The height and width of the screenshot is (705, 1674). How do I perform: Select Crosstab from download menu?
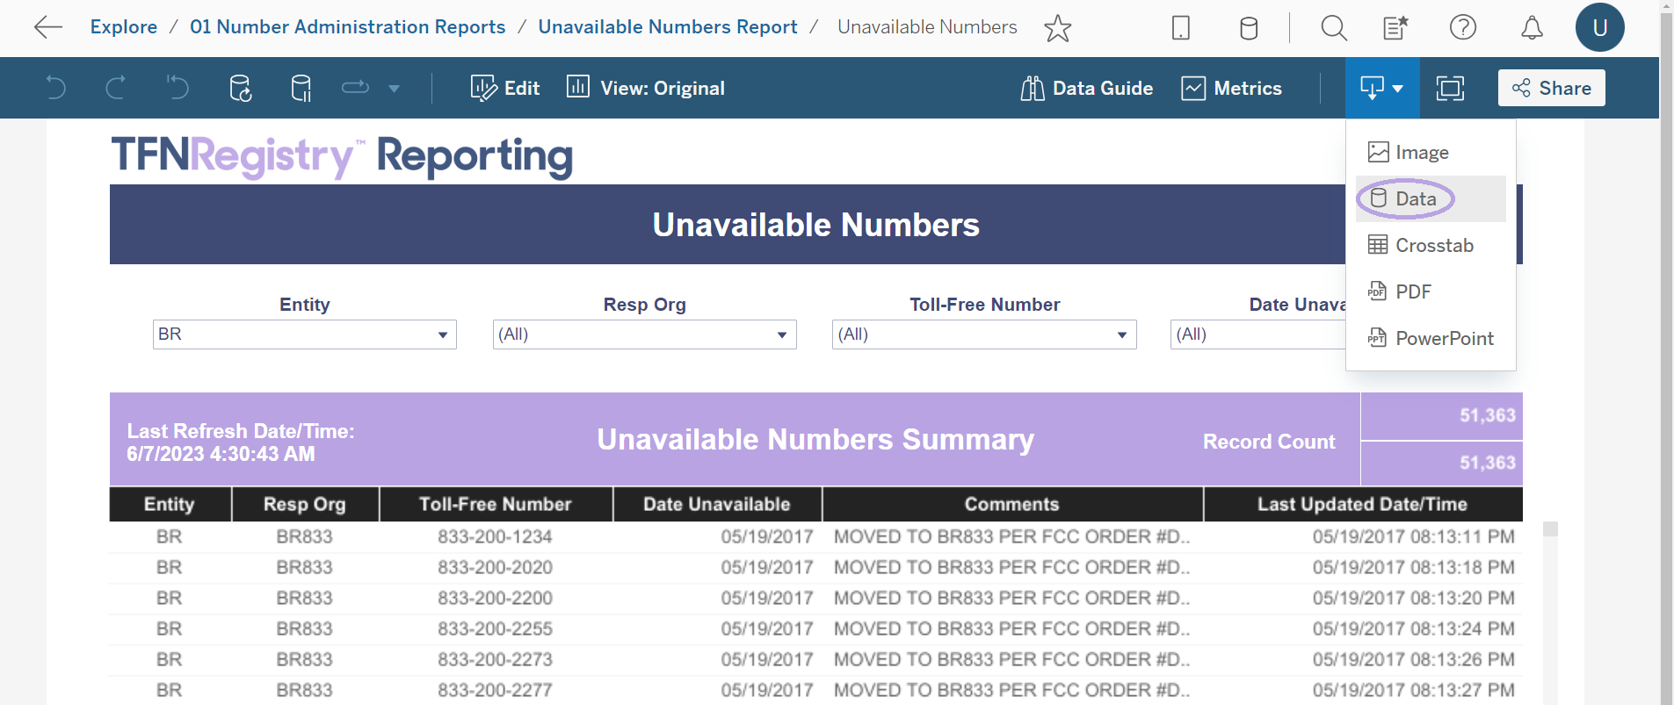(x=1431, y=245)
